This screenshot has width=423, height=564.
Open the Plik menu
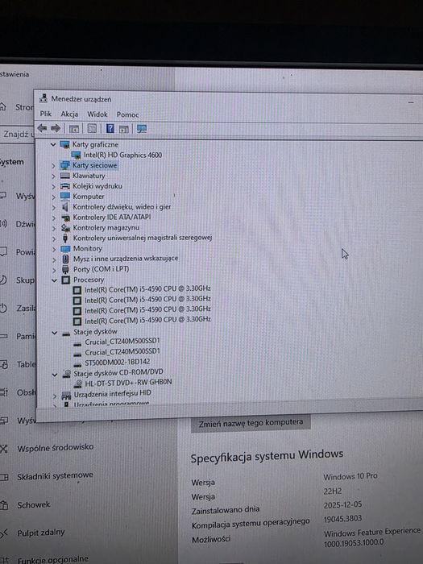[x=46, y=114]
